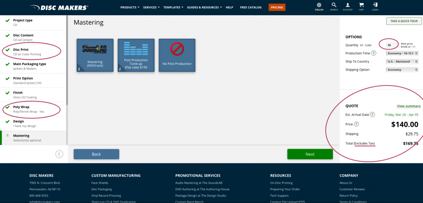Screen dimensions: 423x203
Task: Click the Production Time help question icon
Action: (373, 53)
